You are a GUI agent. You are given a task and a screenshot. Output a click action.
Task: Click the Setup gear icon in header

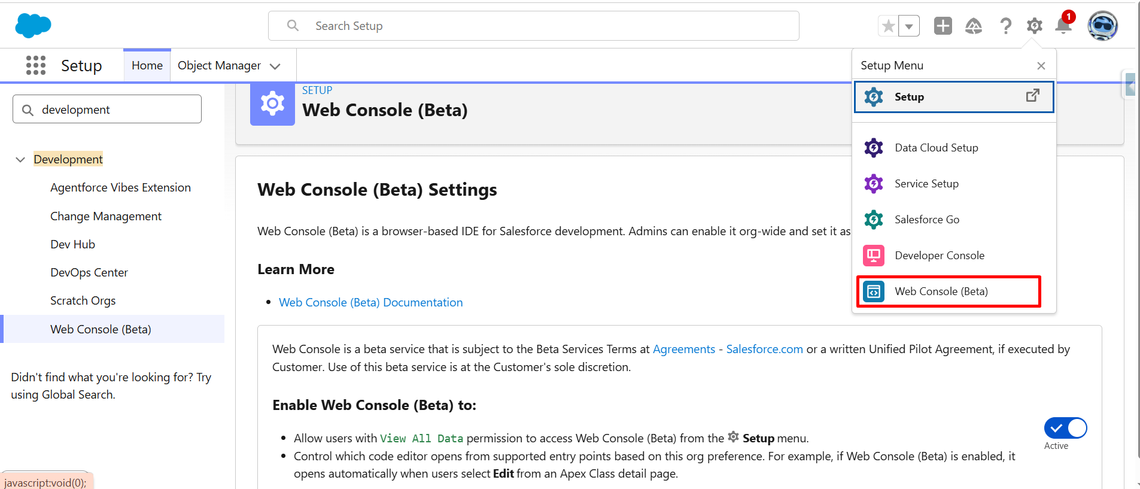coord(1035,26)
